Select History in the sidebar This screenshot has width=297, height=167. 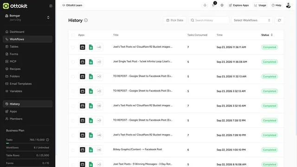[x=28, y=104]
